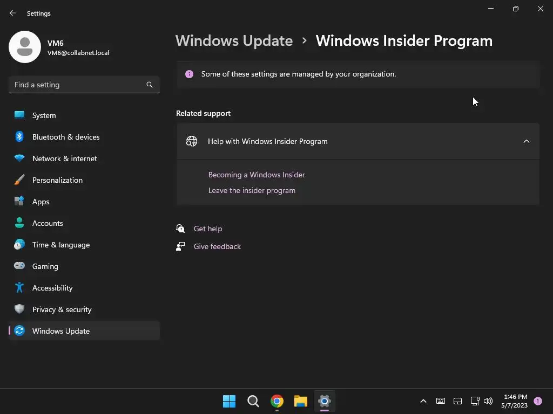Go to Accounts settings
Screen dimensions: 553x414
coord(84,223)
